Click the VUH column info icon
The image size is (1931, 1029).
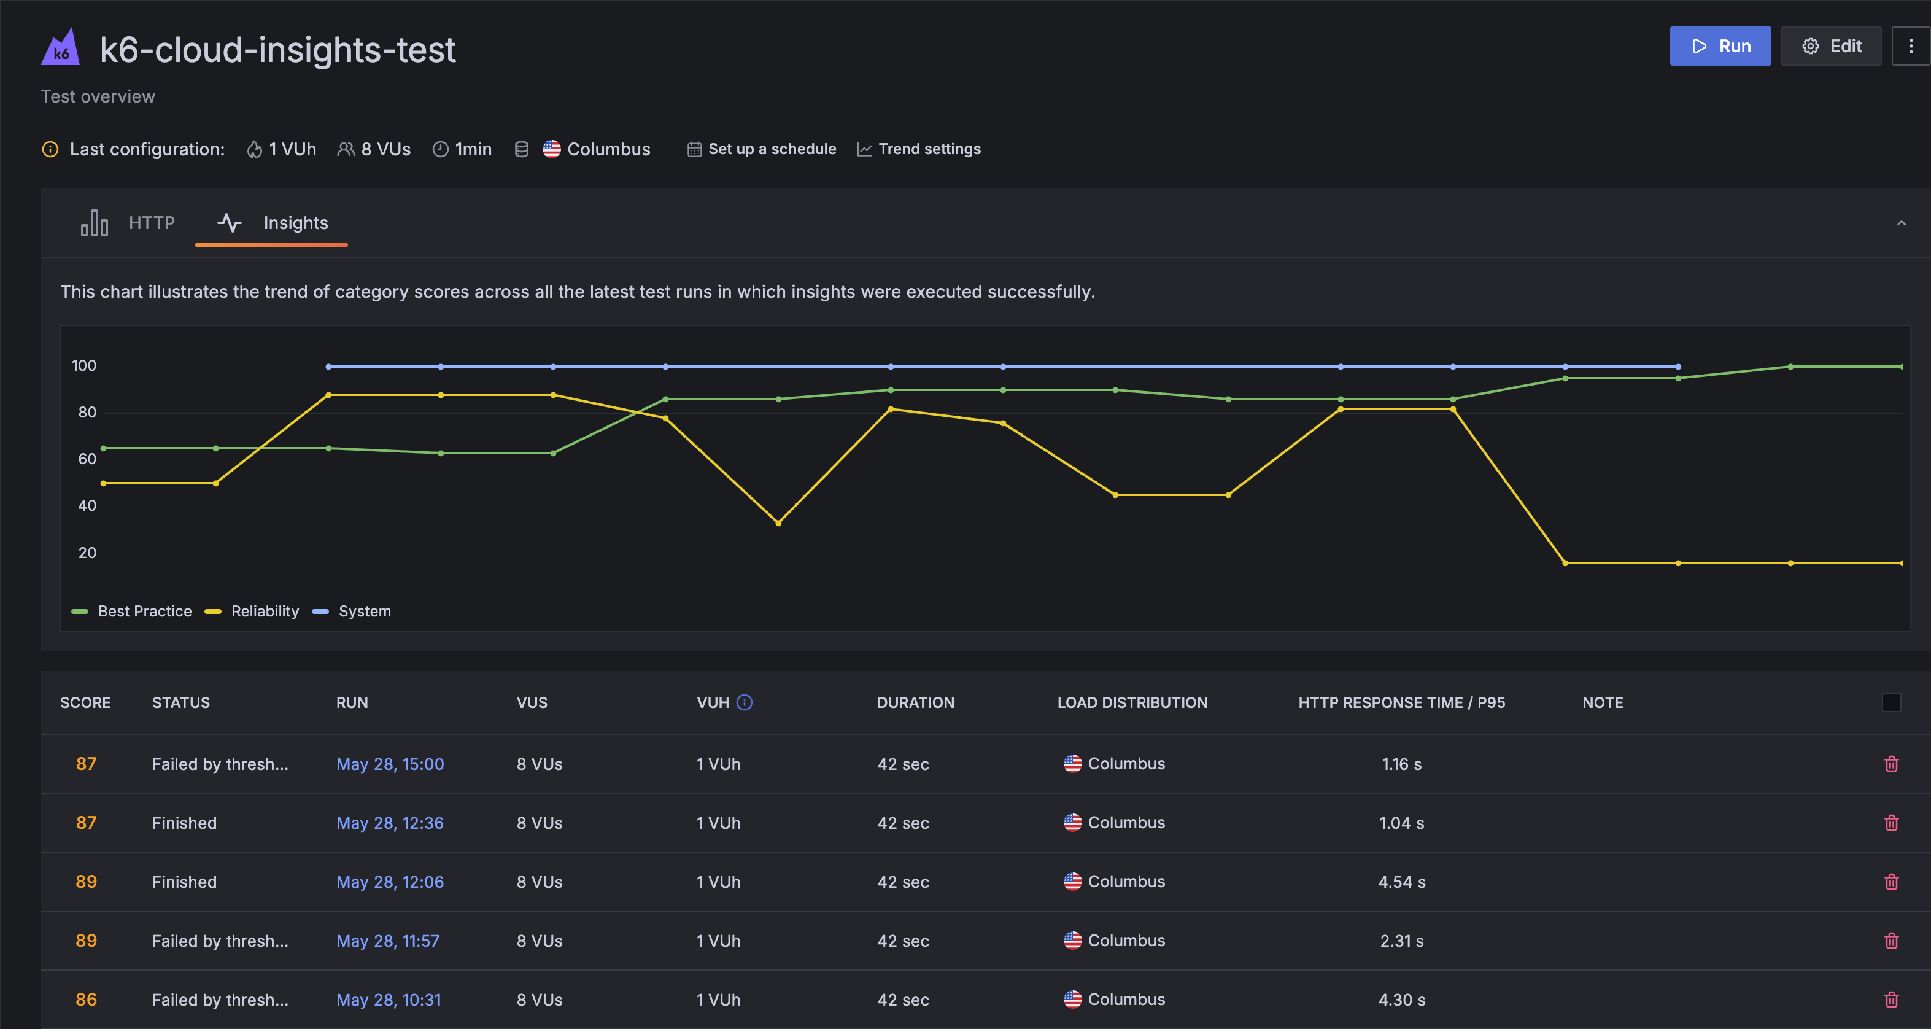(745, 702)
